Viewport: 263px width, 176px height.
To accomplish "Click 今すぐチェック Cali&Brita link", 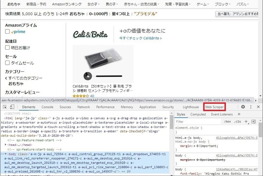I will [x=140, y=38].
